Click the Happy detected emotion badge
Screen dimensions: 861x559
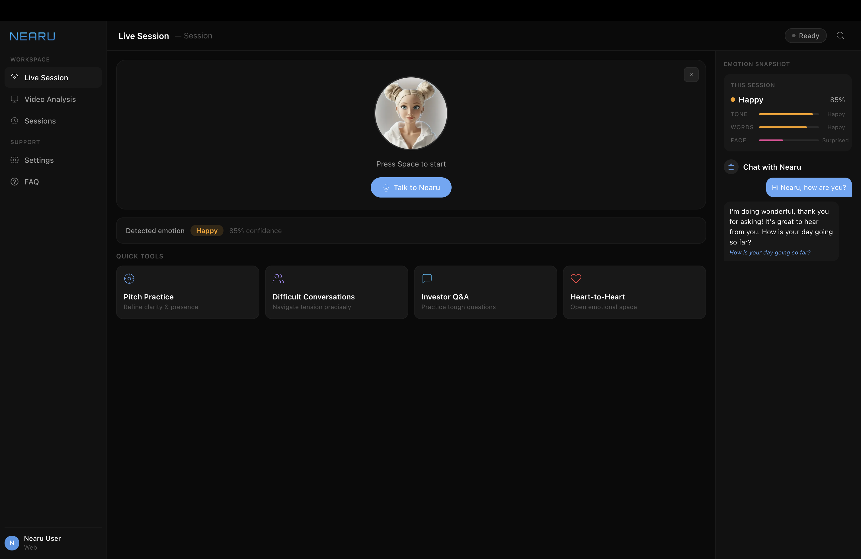point(207,231)
